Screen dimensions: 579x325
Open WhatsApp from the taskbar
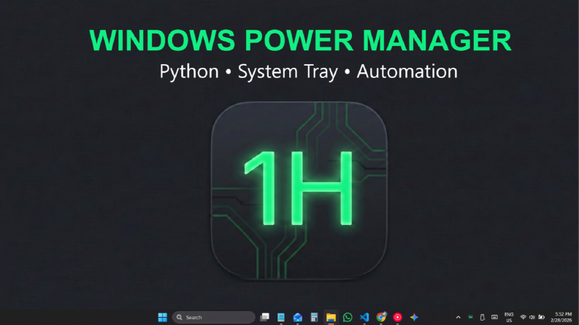[348, 317]
